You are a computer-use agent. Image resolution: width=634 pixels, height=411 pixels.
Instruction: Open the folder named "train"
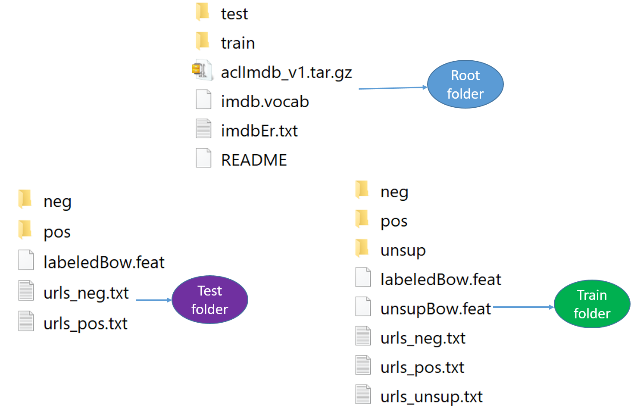[238, 43]
